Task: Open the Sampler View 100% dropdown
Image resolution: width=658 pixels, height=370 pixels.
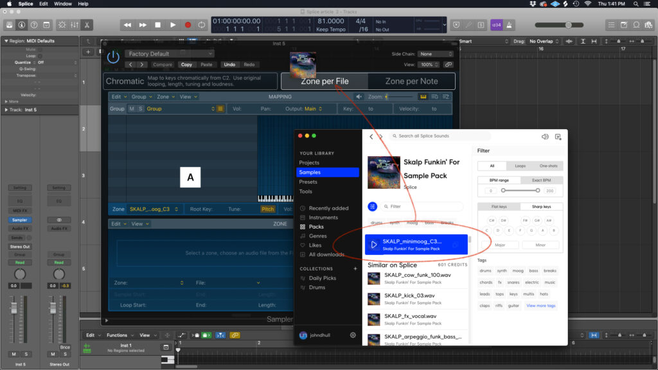Action: 429,65
